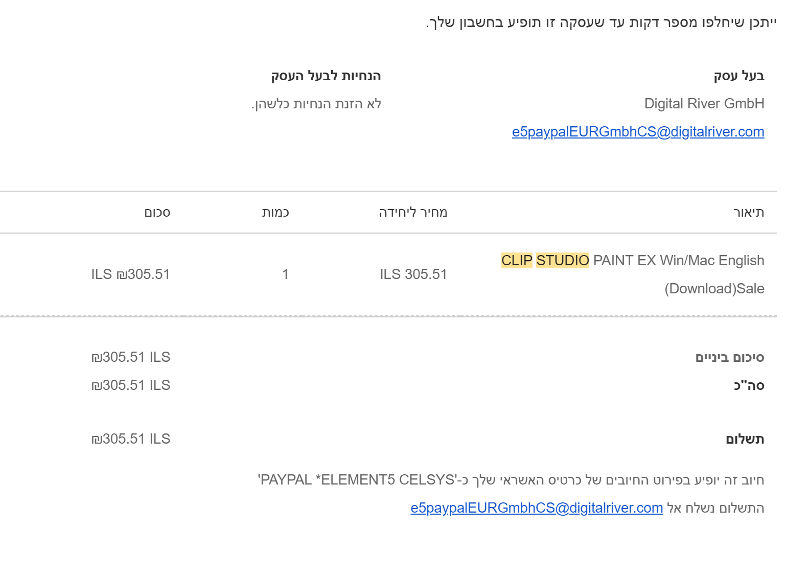Image resolution: width=787 pixels, height=576 pixels.
Task: Click the merchant name Digital River GmbH
Action: [x=704, y=104]
